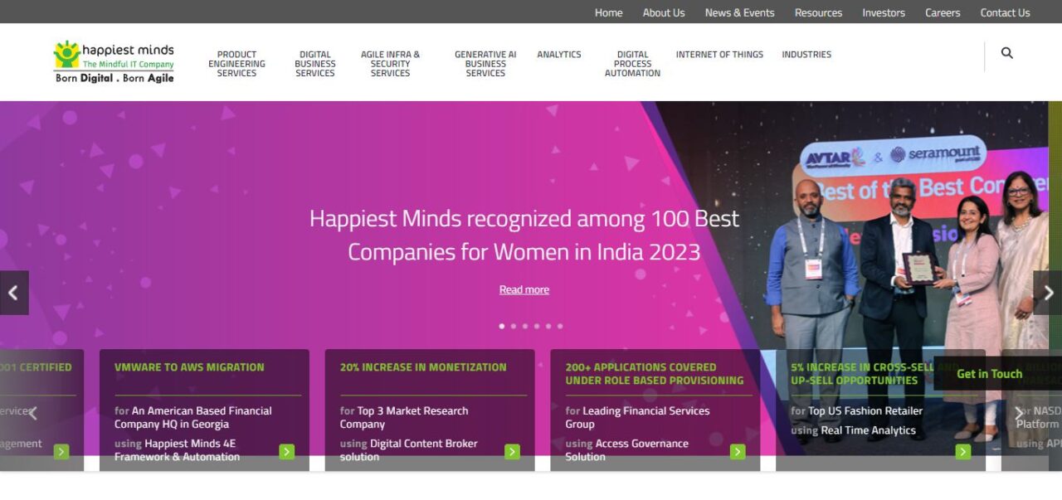Expand Industries menu

coord(806,55)
